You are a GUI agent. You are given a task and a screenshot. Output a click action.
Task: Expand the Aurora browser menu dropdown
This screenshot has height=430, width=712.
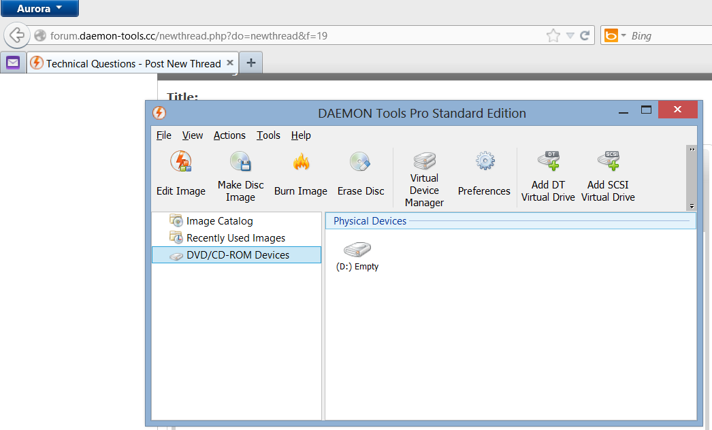[39, 9]
